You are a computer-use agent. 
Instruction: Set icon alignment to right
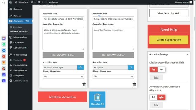click(161, 97)
